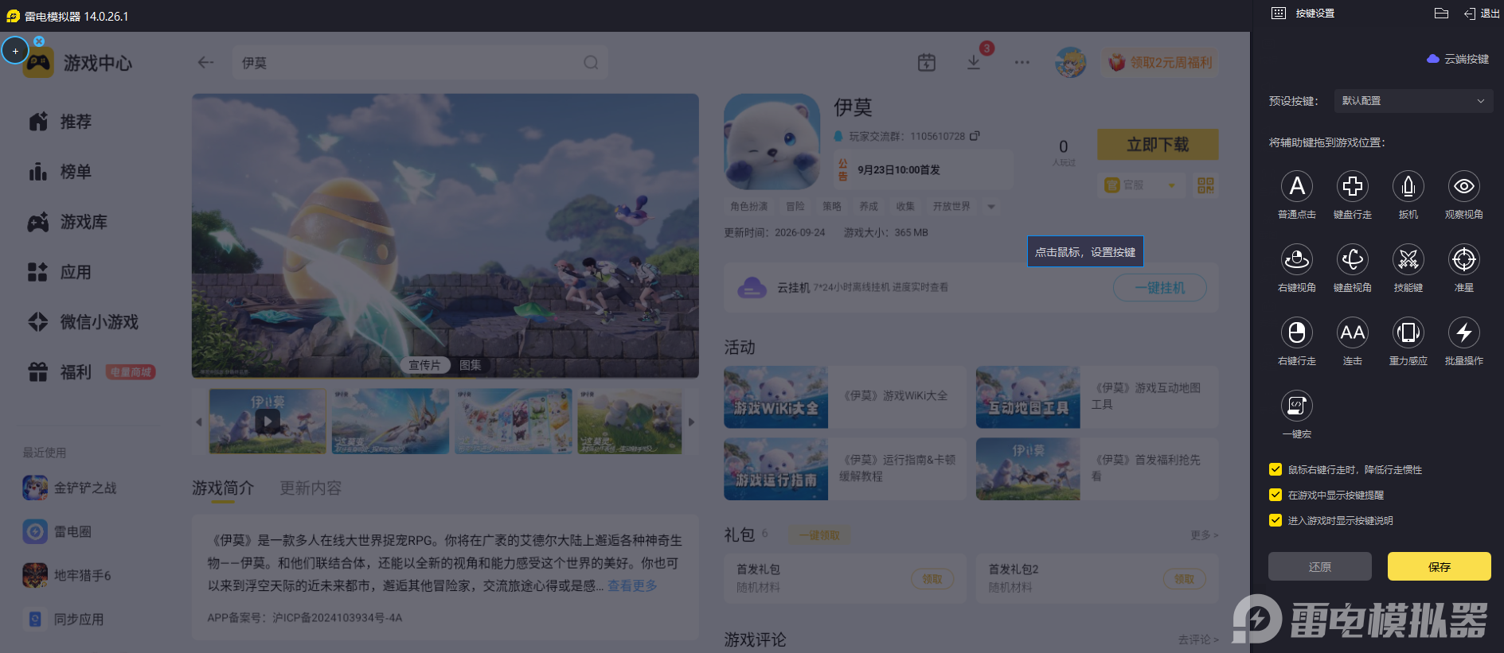
Task: Open the calendar reservation icon
Action: (x=927, y=62)
